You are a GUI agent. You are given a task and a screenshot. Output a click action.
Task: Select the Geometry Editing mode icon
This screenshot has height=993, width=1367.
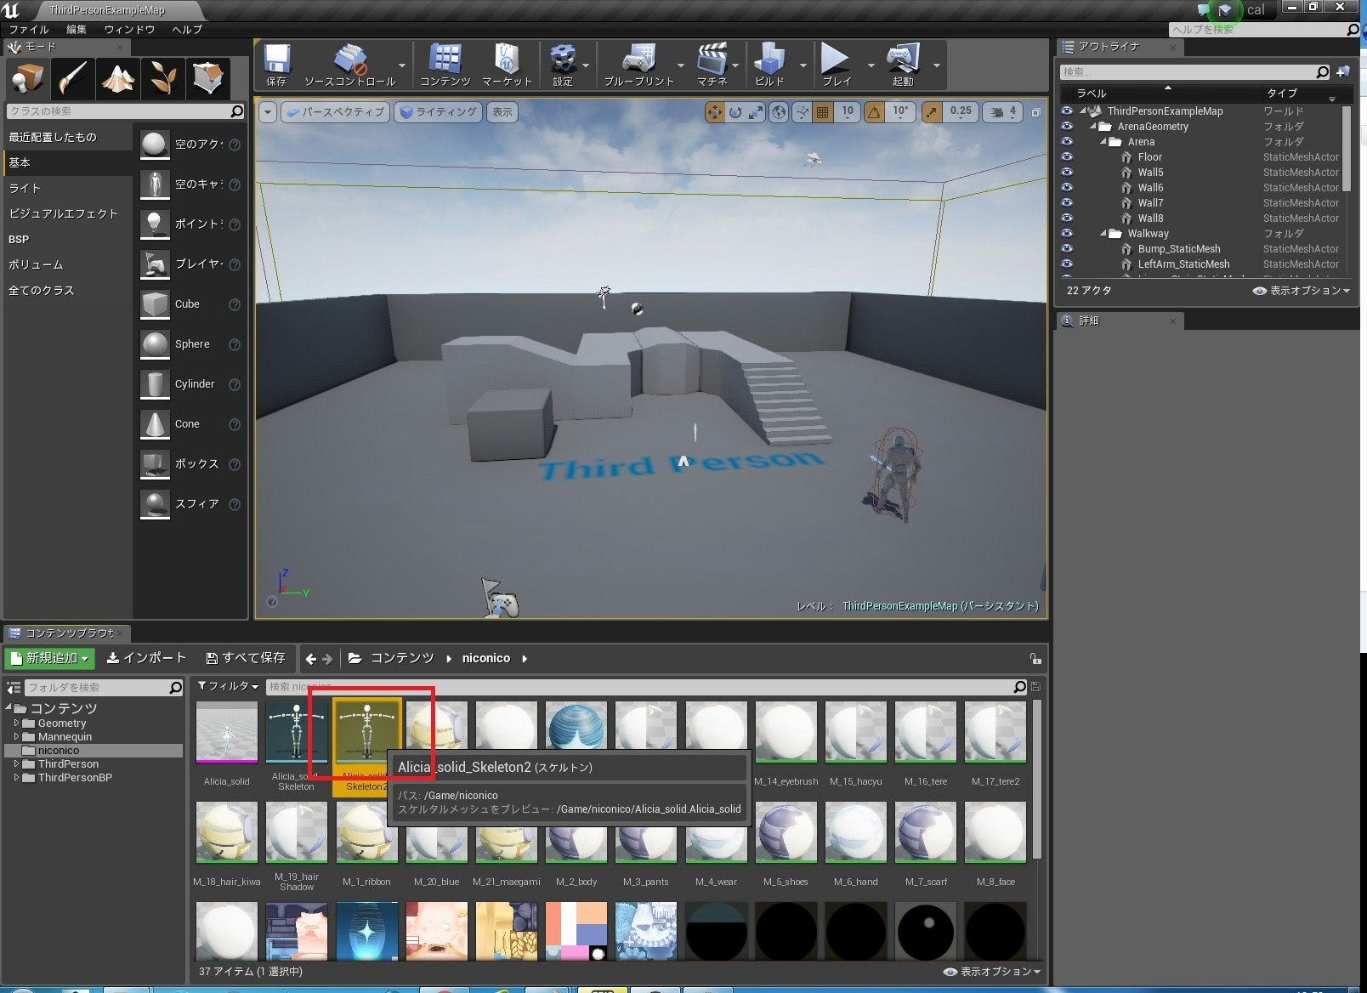point(207,78)
